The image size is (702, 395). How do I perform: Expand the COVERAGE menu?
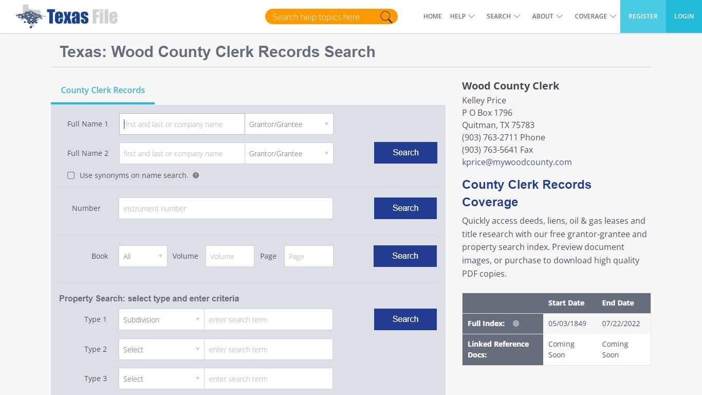pyautogui.click(x=595, y=16)
